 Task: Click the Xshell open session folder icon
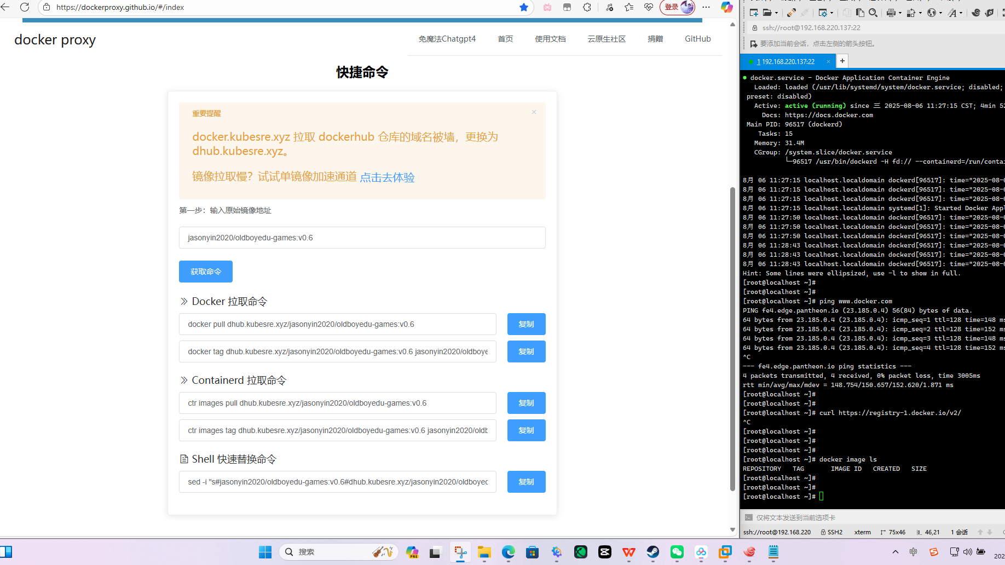pyautogui.click(x=767, y=13)
